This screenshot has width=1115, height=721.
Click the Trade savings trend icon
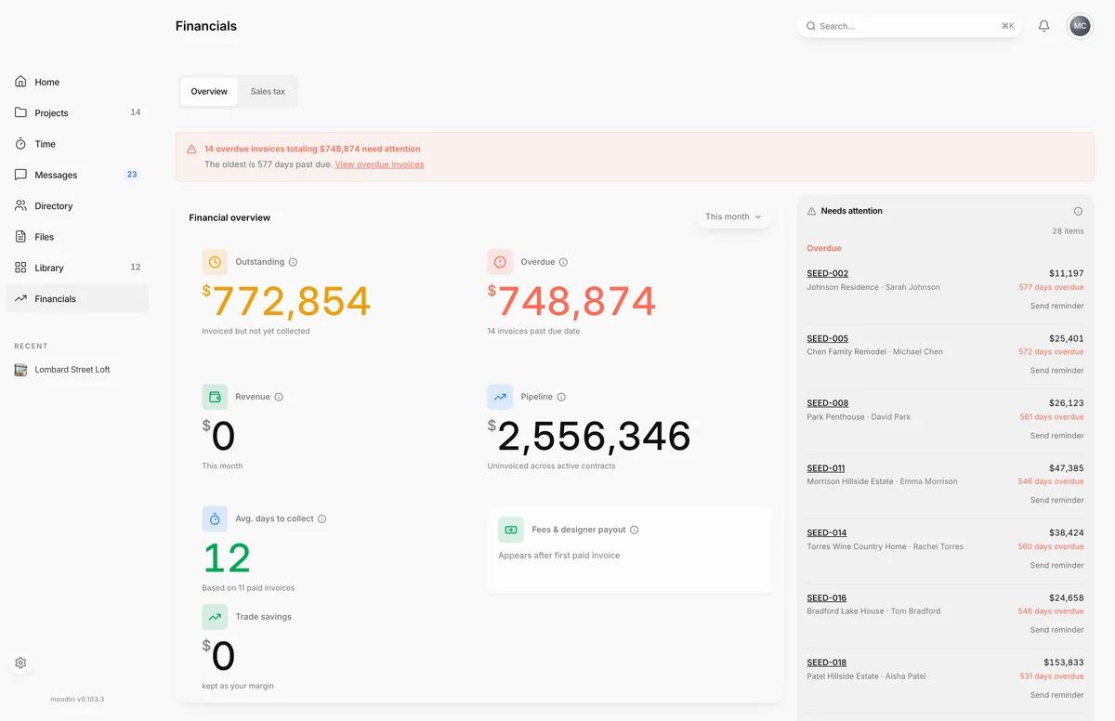(x=215, y=617)
